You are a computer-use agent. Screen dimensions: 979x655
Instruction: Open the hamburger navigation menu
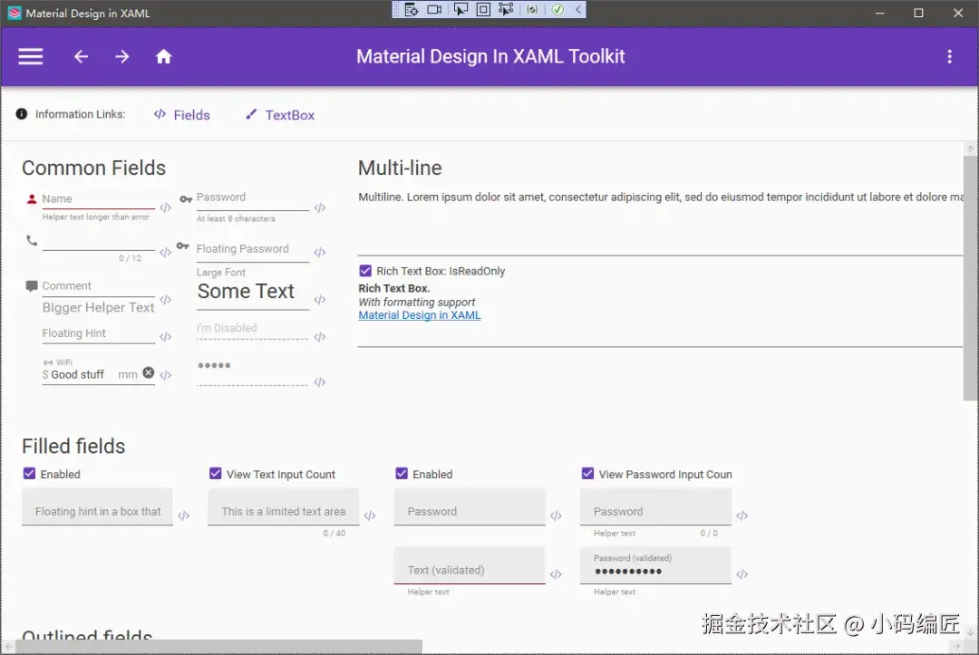coord(30,57)
